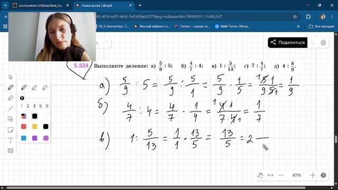Open the 59_2-Geometriya bookmark

tap(112, 26)
